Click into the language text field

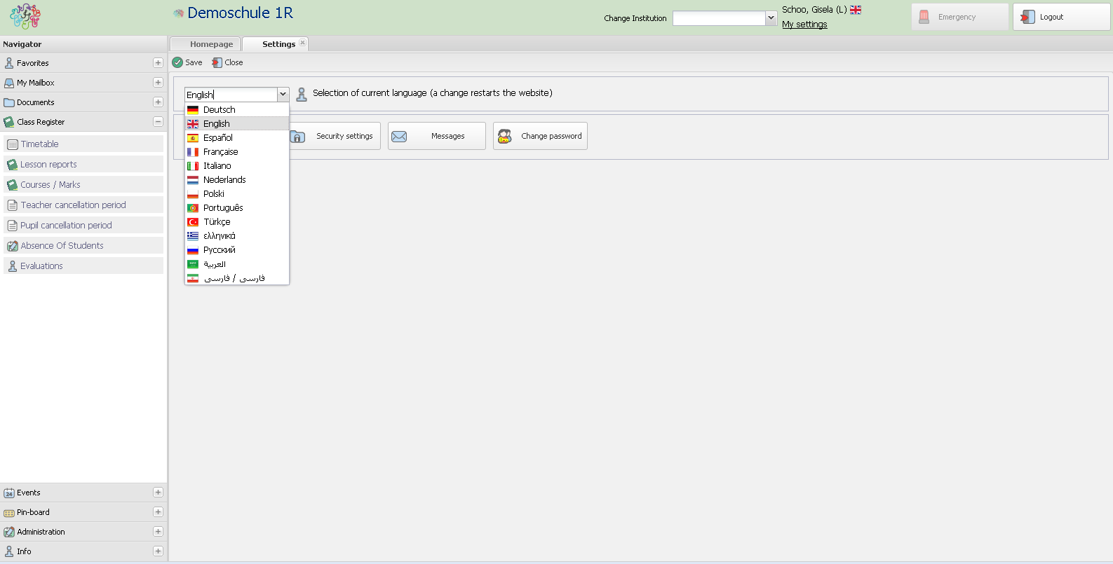(231, 95)
